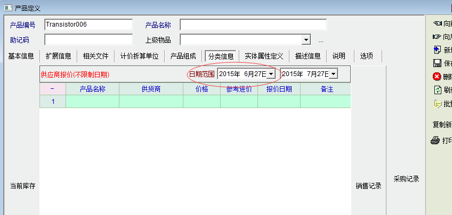This screenshot has height=215, width=452.
Task: Click the previous record hand icon
Action: coord(438,23)
